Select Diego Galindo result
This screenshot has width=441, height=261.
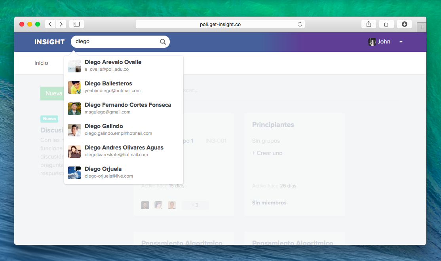pos(124,130)
